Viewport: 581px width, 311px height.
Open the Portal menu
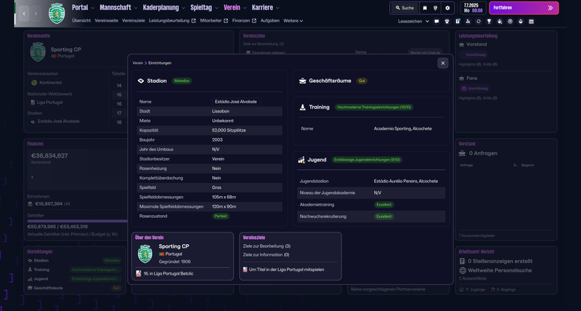pyautogui.click(x=80, y=7)
